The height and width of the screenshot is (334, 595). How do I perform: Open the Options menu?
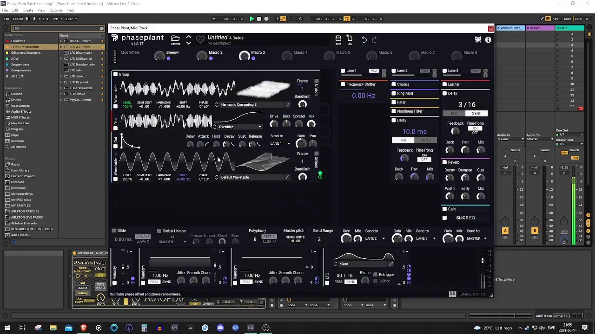[x=56, y=10]
